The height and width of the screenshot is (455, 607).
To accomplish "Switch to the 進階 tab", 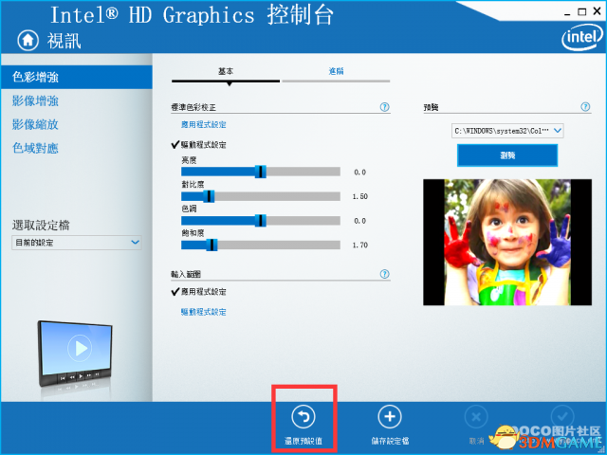I will [336, 71].
